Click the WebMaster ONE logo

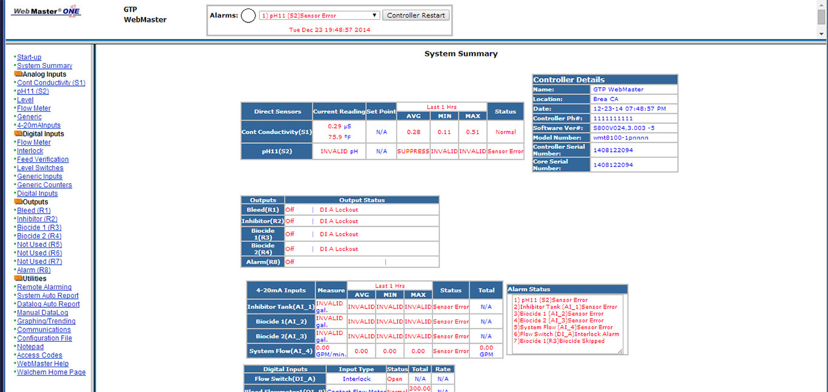[46, 11]
